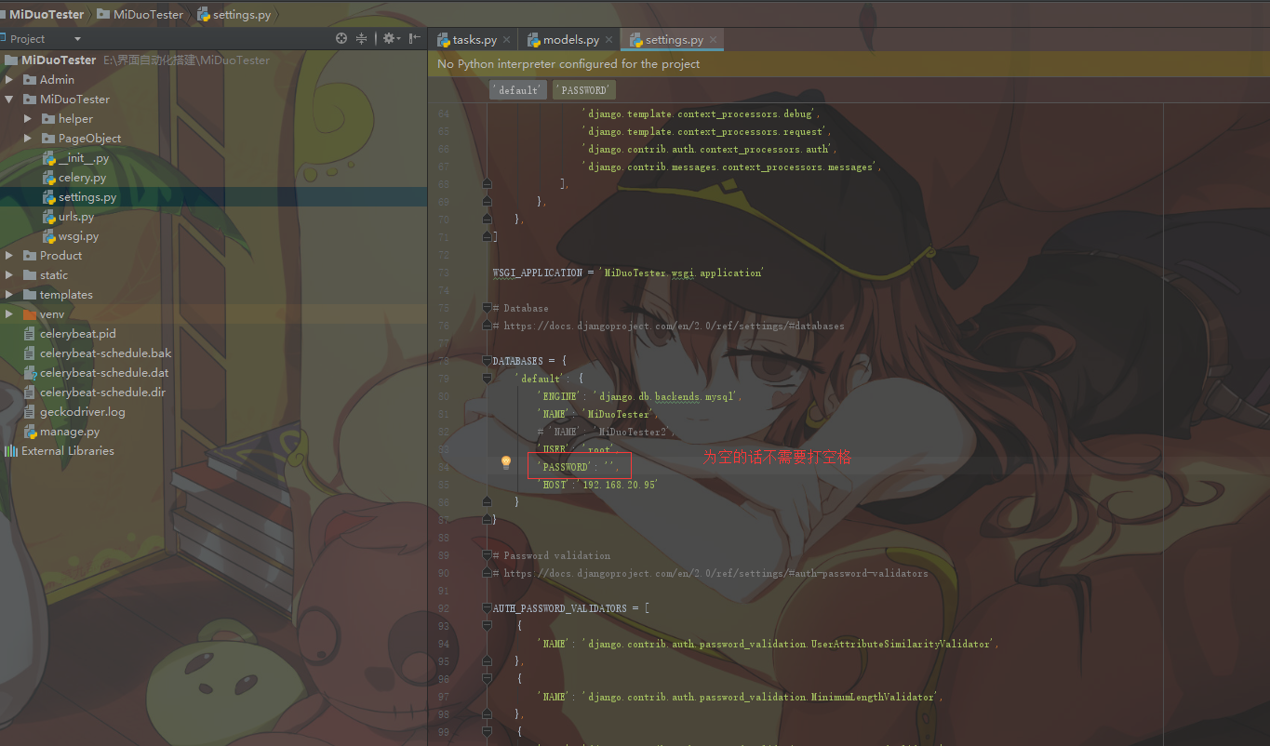Expand the static folder
1270x746 pixels.
(9, 275)
